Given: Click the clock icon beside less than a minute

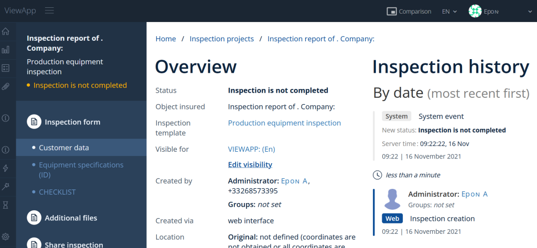Looking at the screenshot, I should (x=377, y=175).
